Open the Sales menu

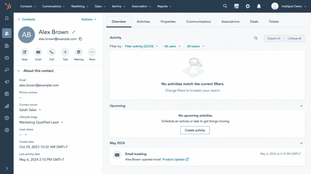click(x=100, y=6)
